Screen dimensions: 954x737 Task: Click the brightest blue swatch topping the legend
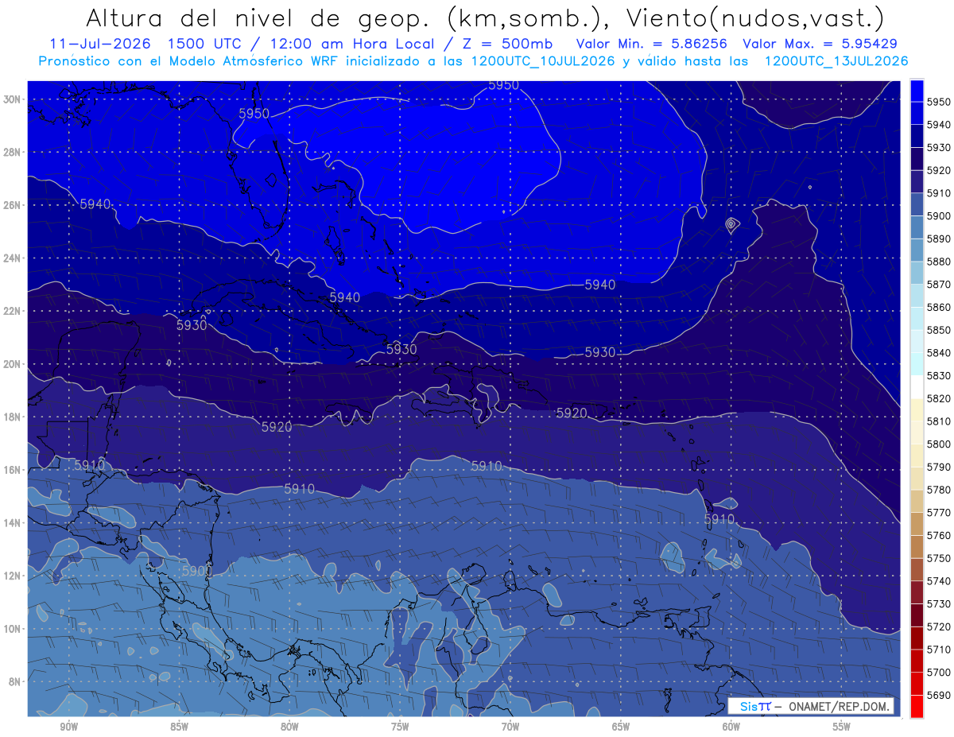point(916,90)
